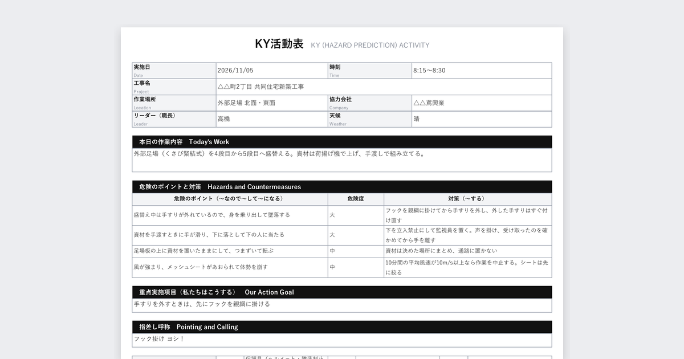
Task: Click the 作業場所 label cell
Action: click(x=174, y=103)
